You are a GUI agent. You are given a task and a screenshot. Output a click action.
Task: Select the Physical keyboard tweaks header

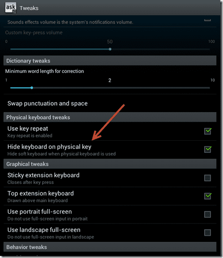point(110,117)
